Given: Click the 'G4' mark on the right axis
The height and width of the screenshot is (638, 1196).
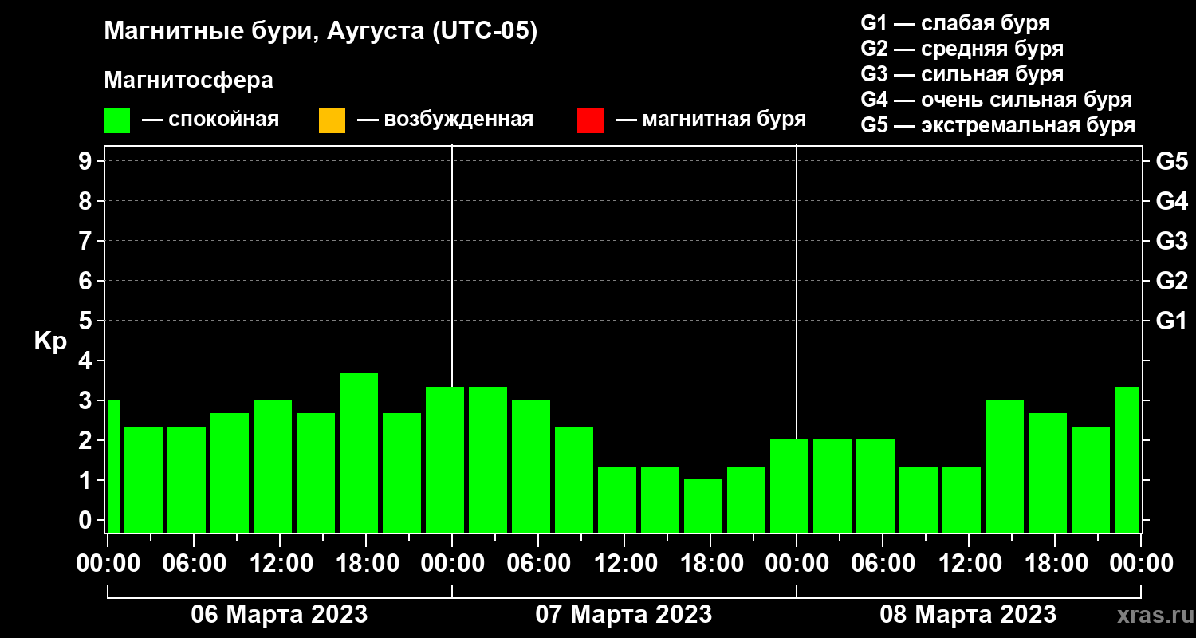Looking at the screenshot, I should (x=1171, y=201).
